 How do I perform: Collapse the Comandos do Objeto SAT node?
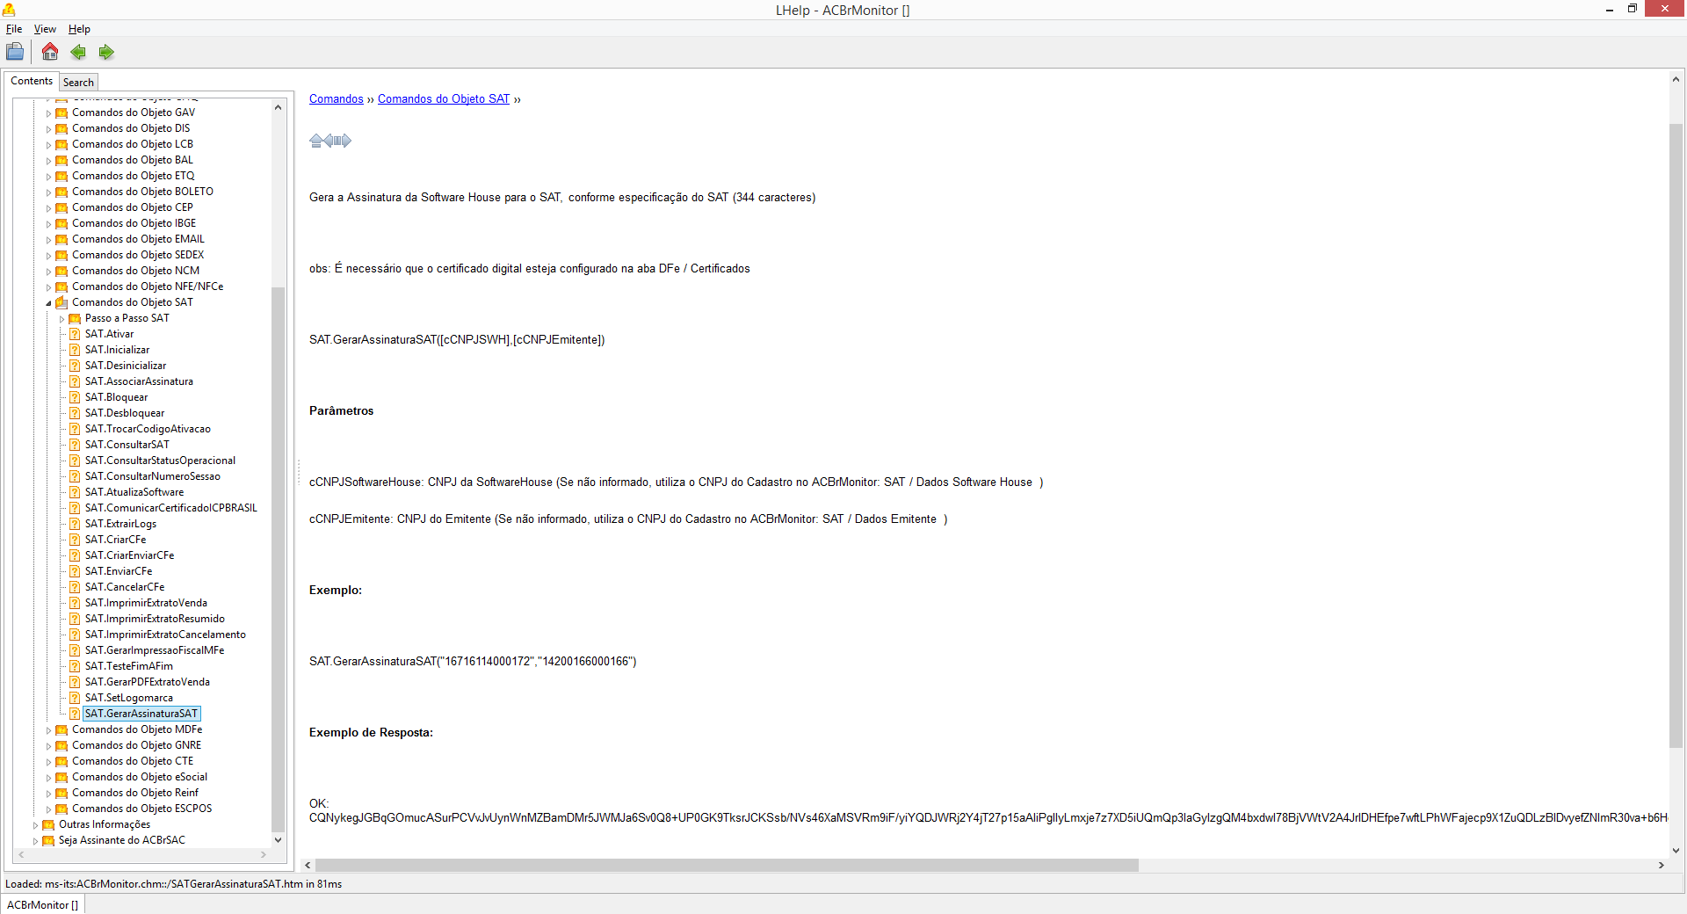48,303
